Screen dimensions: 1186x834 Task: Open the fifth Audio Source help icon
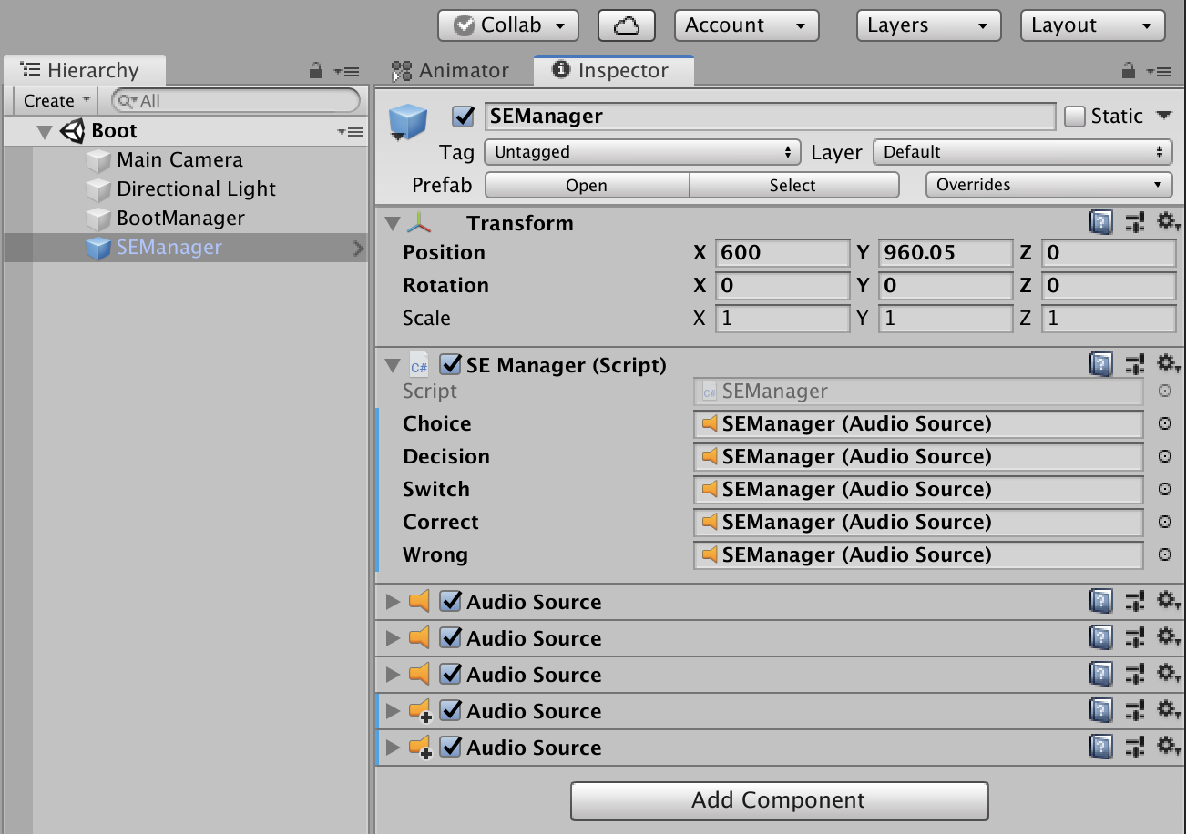1101,747
